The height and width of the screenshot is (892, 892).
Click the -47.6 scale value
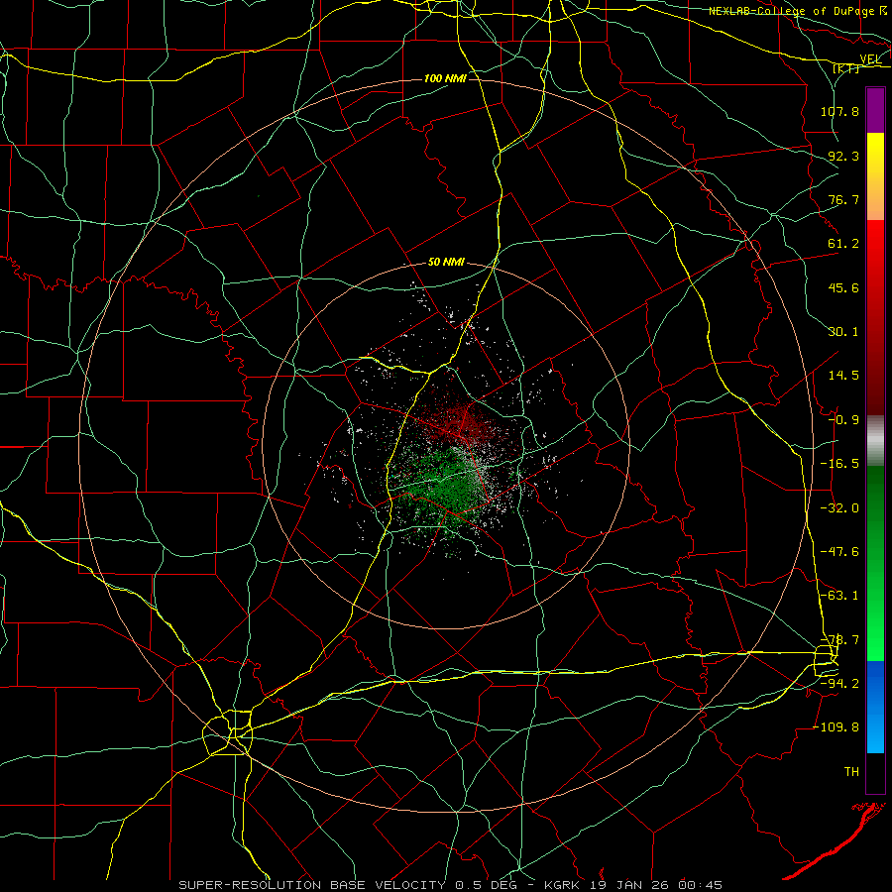point(839,552)
